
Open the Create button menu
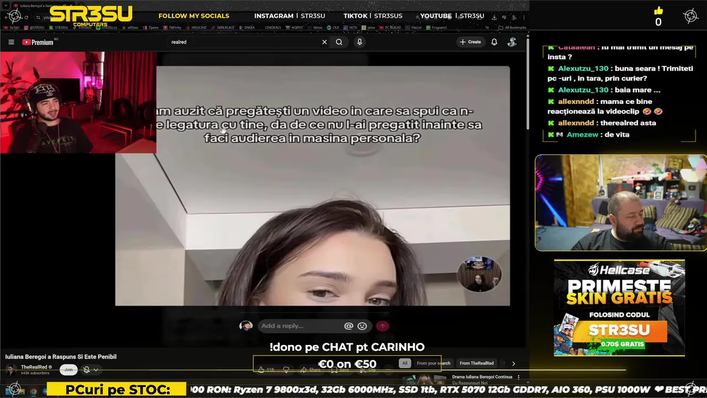coord(470,42)
